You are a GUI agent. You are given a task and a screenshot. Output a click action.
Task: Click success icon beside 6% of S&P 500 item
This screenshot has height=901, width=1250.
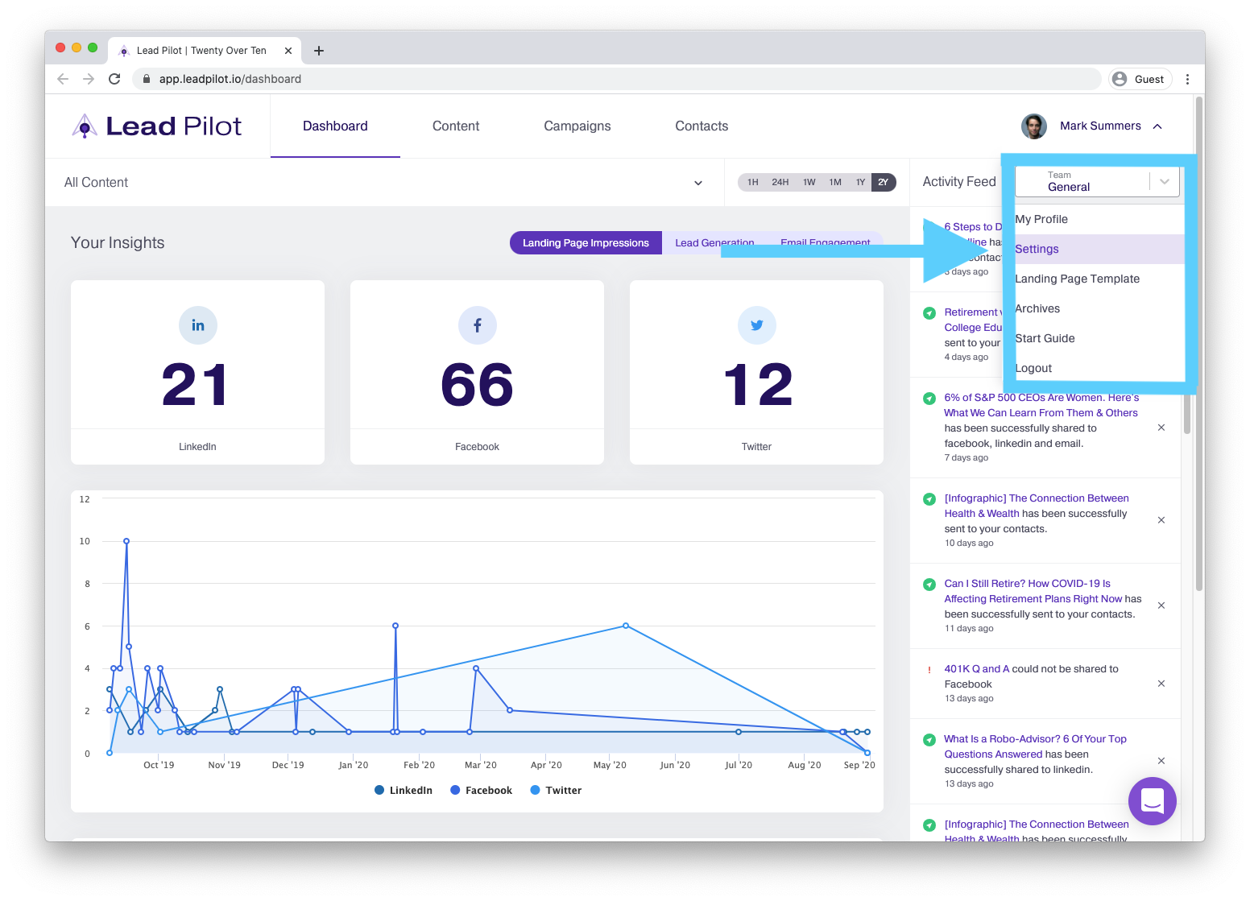click(x=929, y=398)
